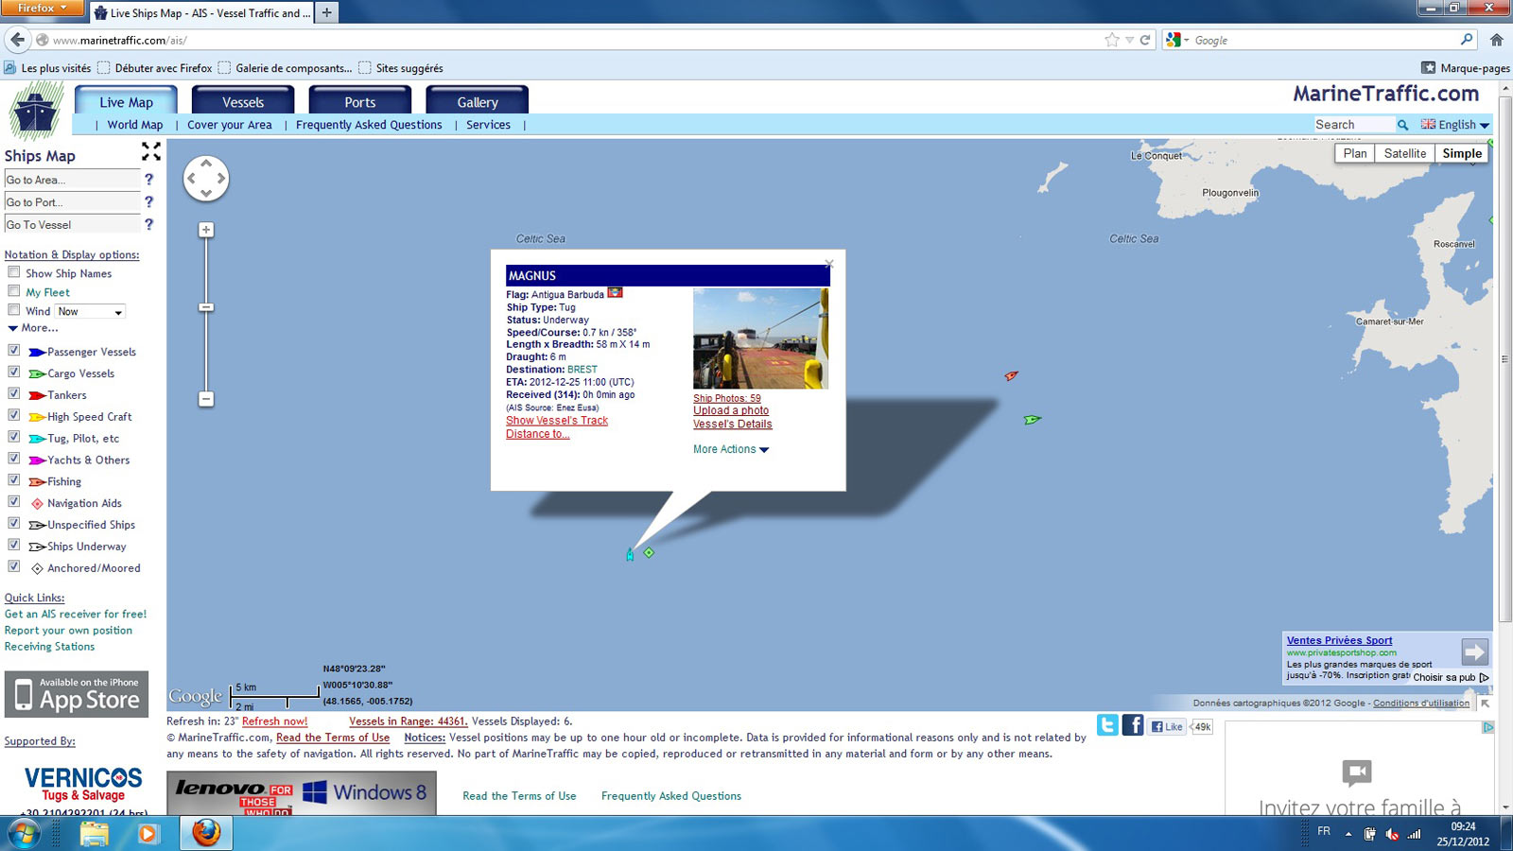
Task: Click the red tanker vessel marker
Action: [x=1011, y=375]
